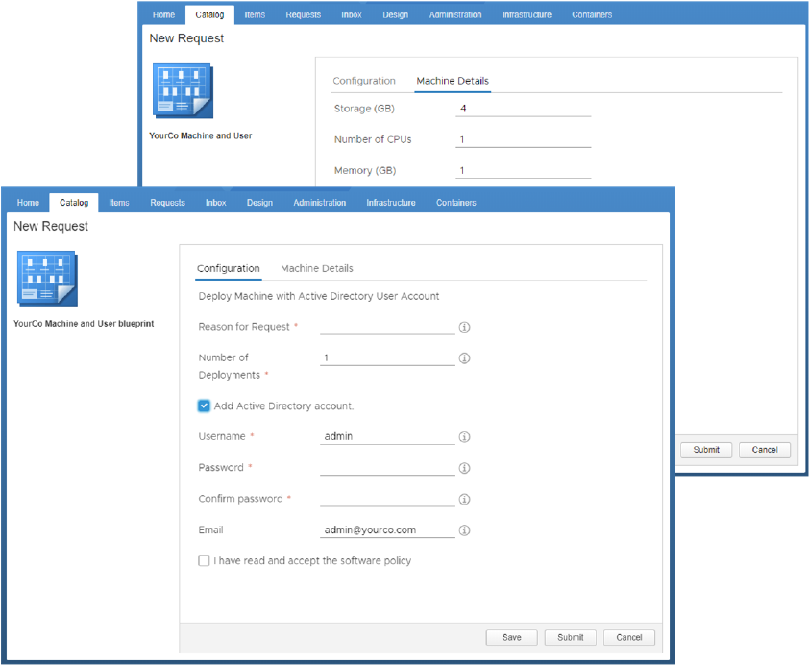Click the Number of Deployments field
This screenshot has height=665, width=809.
pos(387,358)
